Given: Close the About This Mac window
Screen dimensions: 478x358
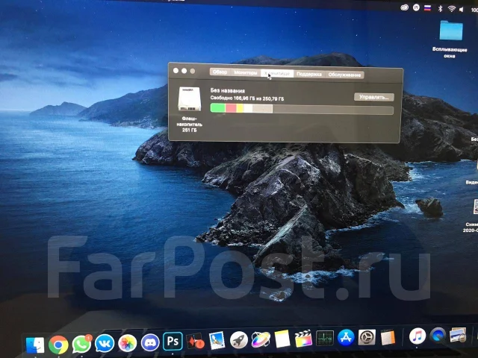Looking at the screenshot, I should pos(176,71).
